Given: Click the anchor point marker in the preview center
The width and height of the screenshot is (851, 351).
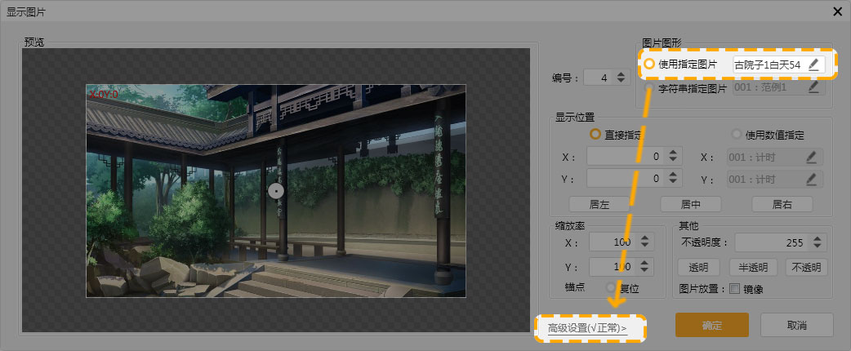Looking at the screenshot, I should [x=276, y=190].
